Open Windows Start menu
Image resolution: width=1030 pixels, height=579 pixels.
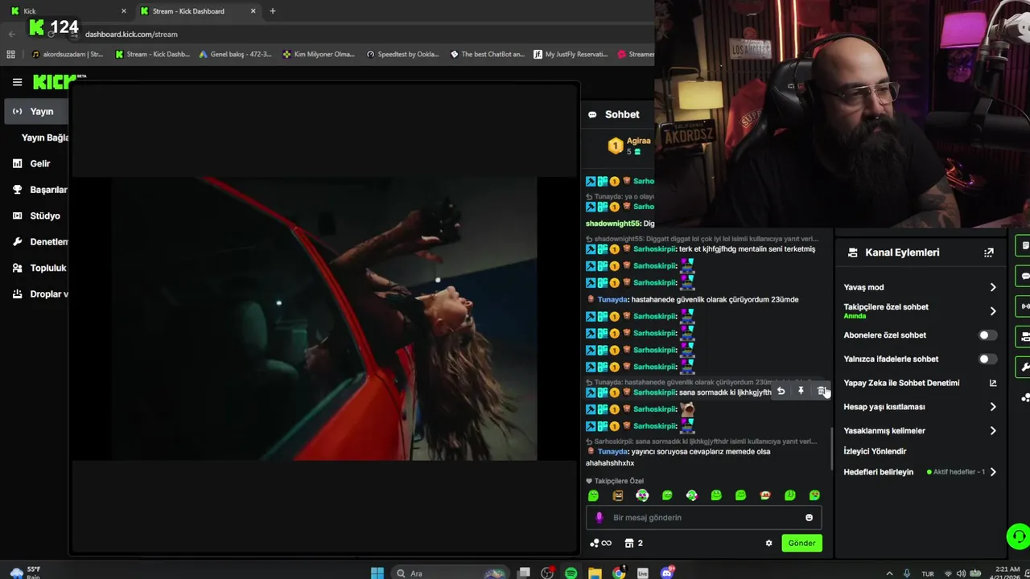(377, 573)
